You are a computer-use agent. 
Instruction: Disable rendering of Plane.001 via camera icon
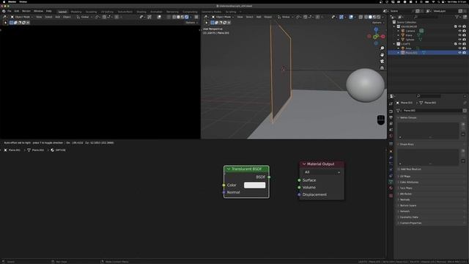tap(464, 53)
